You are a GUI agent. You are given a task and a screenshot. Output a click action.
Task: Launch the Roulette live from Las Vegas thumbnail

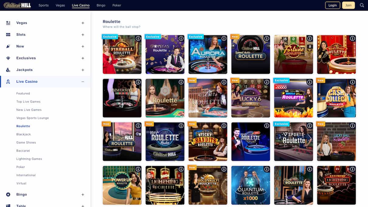coord(208,98)
